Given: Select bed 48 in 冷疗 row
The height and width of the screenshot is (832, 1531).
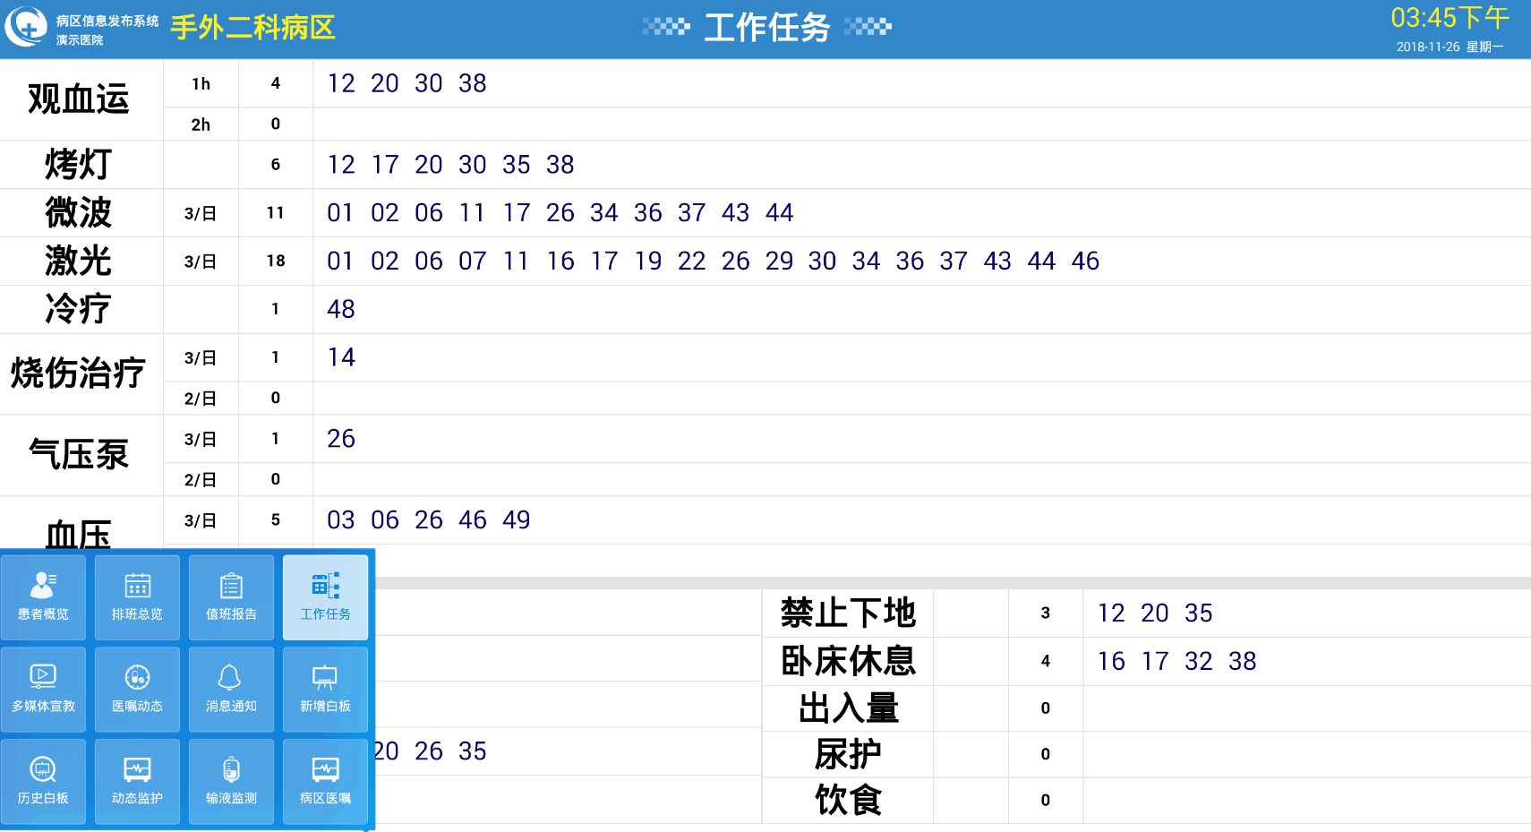Looking at the screenshot, I should coord(341,309).
